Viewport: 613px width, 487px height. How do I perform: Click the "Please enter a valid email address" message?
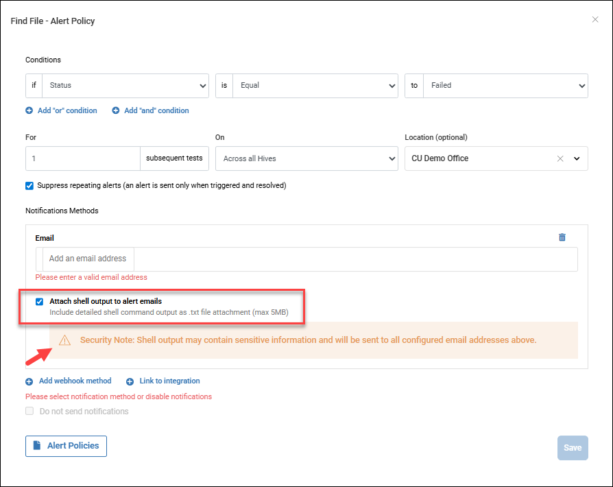(x=91, y=277)
